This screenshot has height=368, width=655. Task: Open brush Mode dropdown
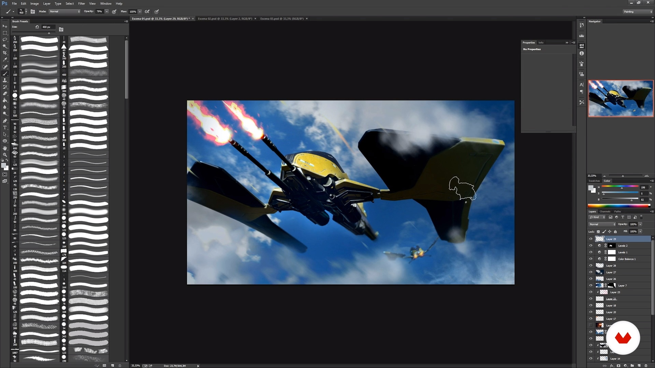(x=64, y=11)
